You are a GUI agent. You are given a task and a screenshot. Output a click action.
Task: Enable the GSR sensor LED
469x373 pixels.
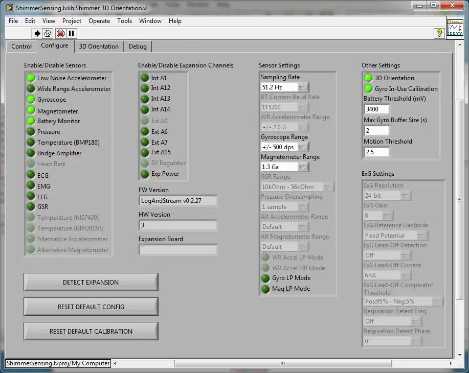pos(31,206)
